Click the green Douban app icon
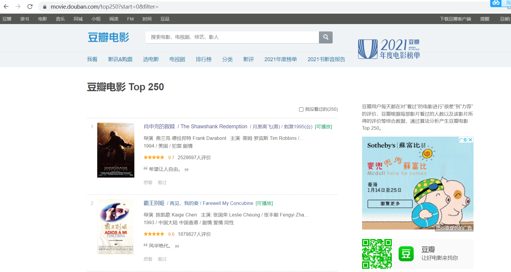 tap(406, 254)
